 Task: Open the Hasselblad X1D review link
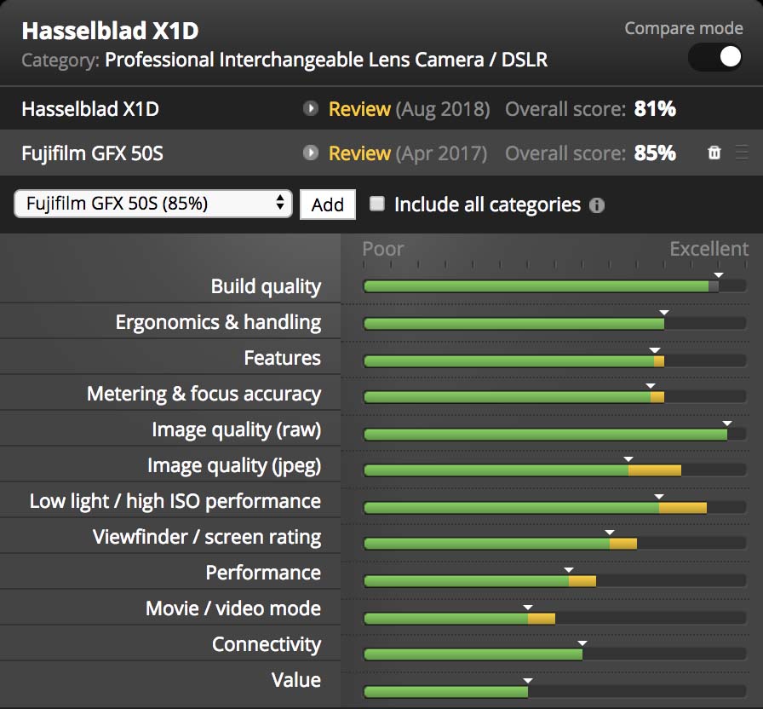tap(359, 109)
